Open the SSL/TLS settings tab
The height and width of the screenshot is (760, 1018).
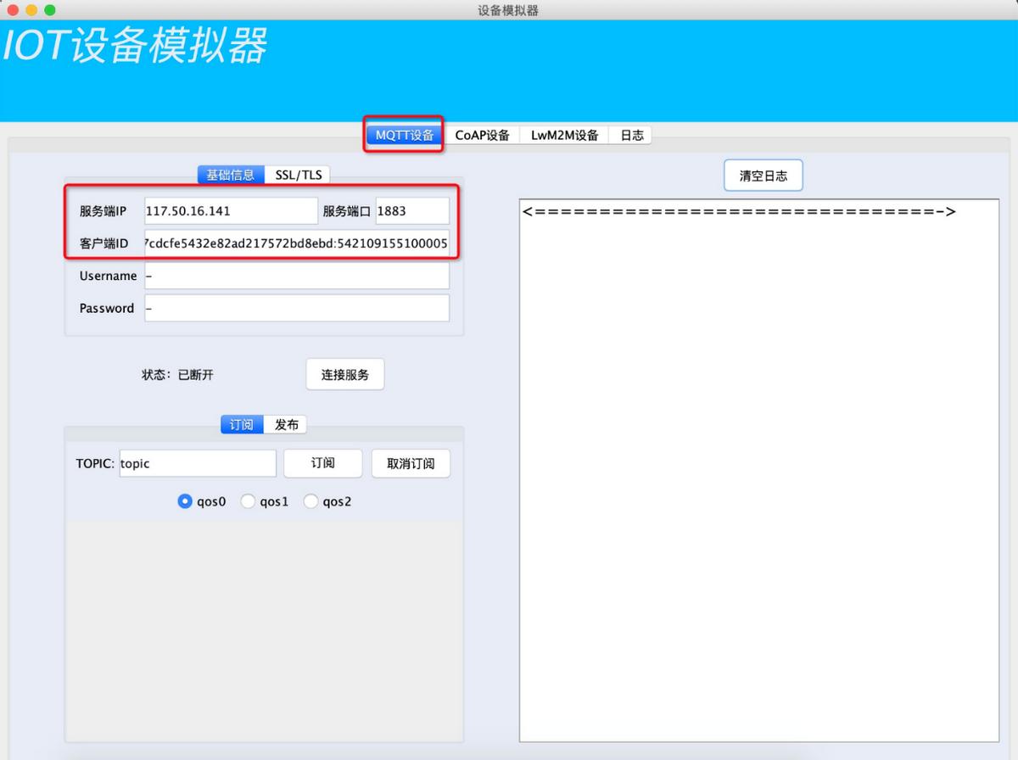coord(298,175)
